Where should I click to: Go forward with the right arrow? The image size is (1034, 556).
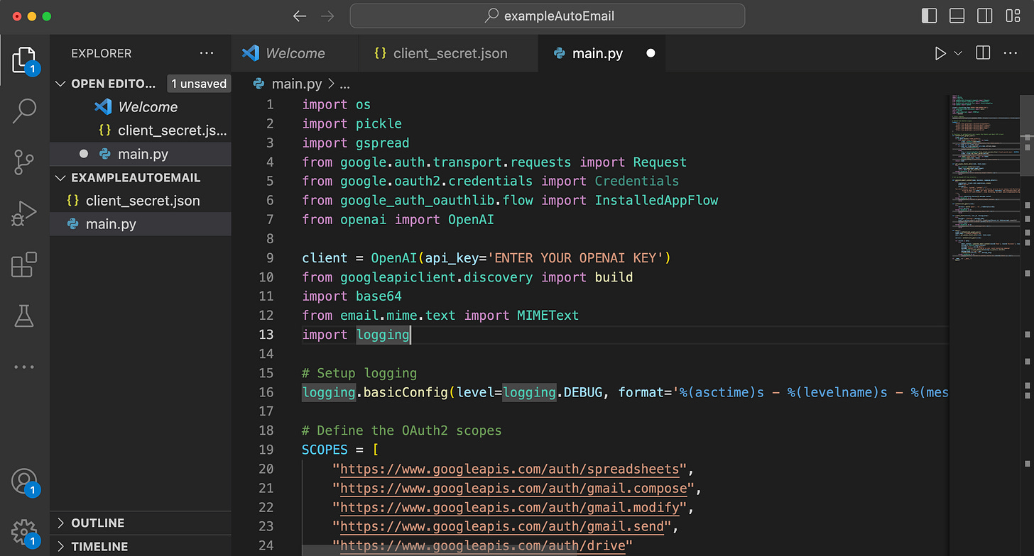coord(327,16)
